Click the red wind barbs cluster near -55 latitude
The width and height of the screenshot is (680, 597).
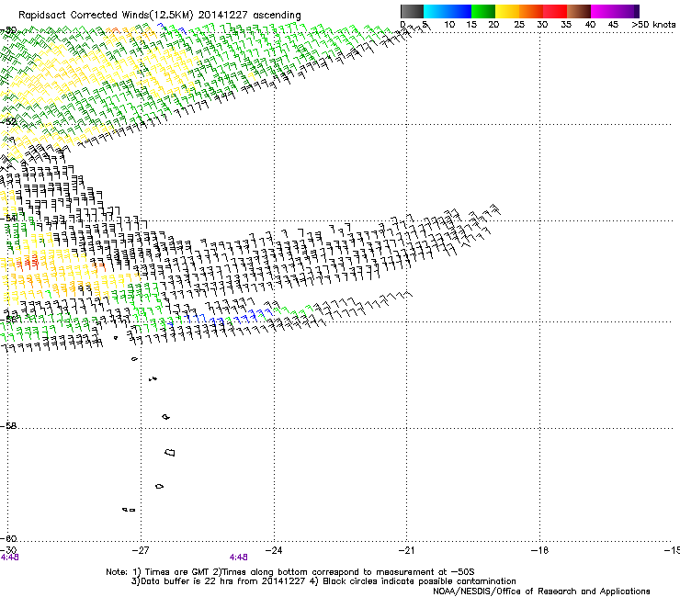pos(28,263)
